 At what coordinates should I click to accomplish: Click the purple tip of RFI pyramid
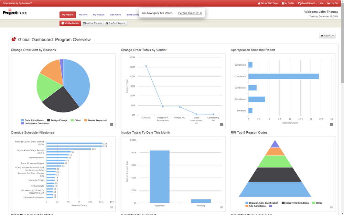[x=275, y=145]
